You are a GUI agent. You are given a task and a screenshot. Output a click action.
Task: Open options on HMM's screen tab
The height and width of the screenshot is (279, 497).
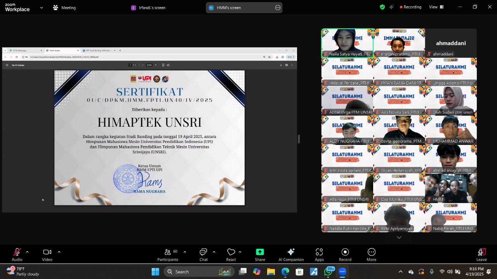pos(278,8)
